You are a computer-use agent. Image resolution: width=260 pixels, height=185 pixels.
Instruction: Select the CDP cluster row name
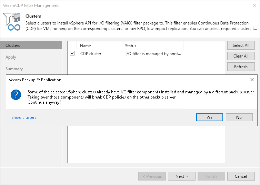[91, 54]
